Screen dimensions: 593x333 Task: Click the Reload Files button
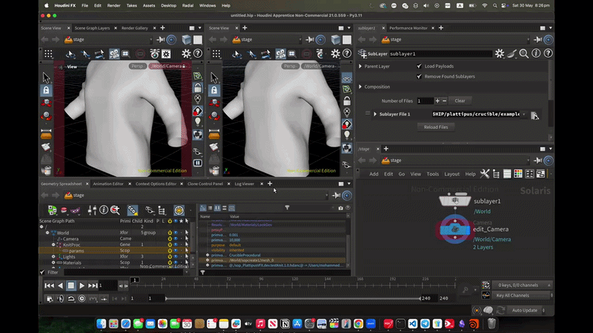[x=436, y=127]
